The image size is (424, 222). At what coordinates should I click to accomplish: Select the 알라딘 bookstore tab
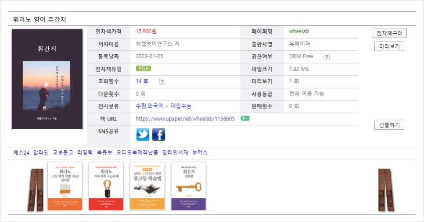tap(41, 153)
